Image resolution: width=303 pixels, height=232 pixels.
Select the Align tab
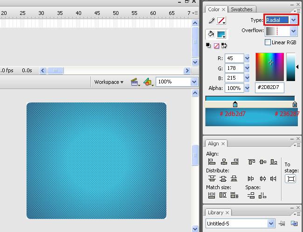click(213, 143)
